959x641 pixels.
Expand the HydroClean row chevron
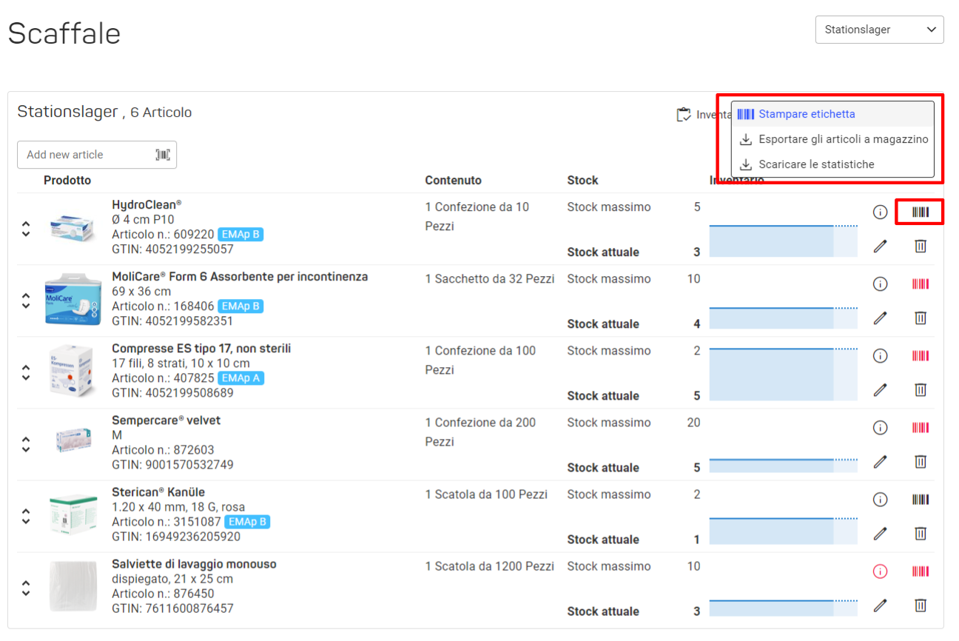tap(26, 229)
